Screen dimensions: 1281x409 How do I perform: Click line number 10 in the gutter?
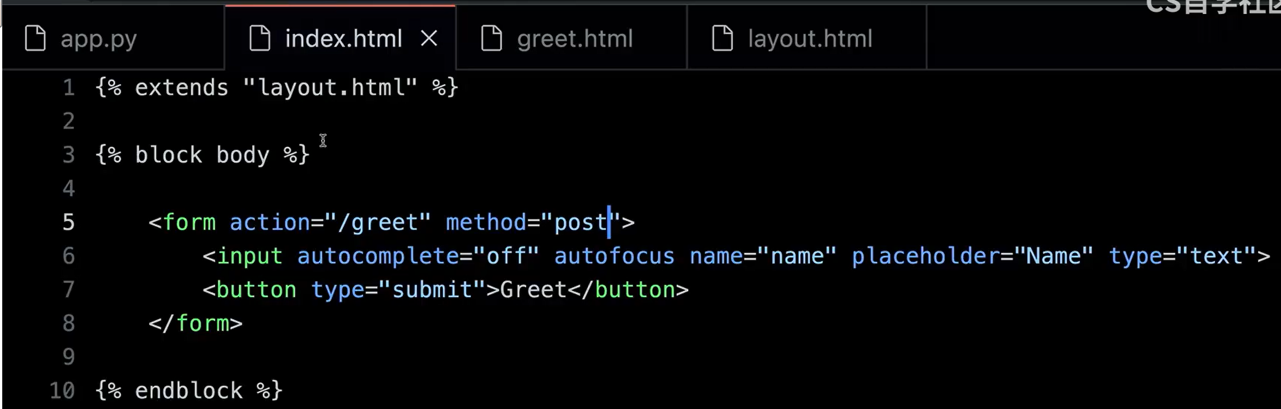[62, 391]
